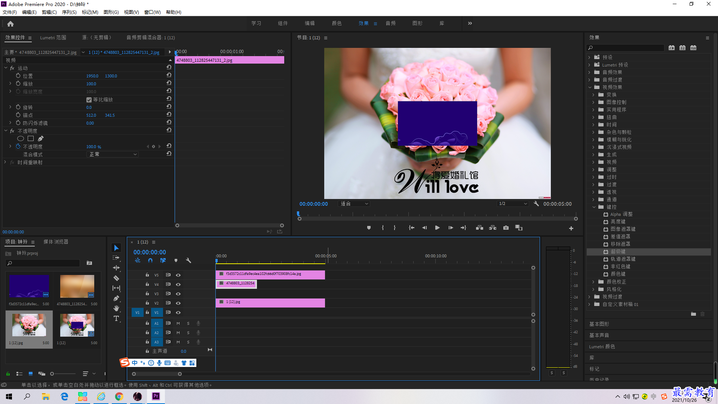Create ellipse mask under opacity effect
This screenshot has height=404, width=718.
click(x=21, y=139)
